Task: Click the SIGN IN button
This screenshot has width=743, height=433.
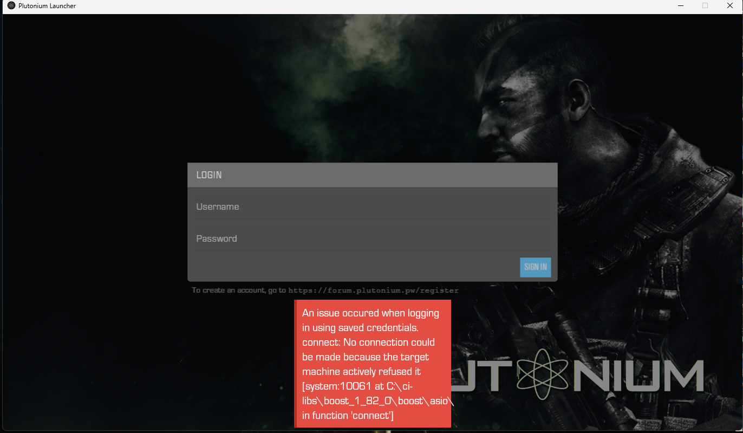Action: click(535, 267)
